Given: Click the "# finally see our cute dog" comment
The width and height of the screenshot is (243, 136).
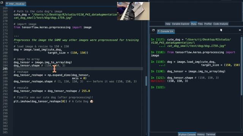Looking at the screenshot, I should [x=53, y=97].
